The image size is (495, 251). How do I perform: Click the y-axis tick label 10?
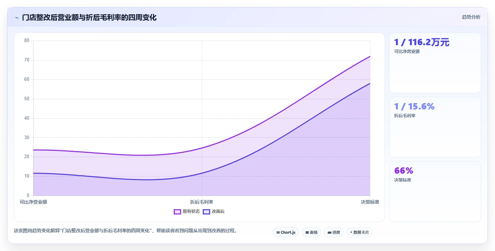coord(27,176)
